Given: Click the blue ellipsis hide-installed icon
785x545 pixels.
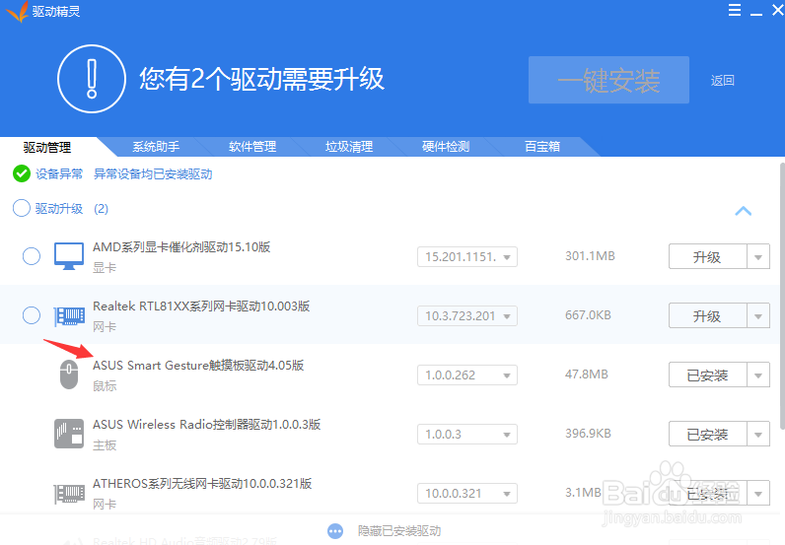Looking at the screenshot, I should (335, 531).
